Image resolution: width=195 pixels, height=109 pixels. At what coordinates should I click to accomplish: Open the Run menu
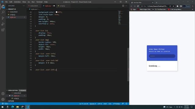pyautogui.click(x=33, y=2)
